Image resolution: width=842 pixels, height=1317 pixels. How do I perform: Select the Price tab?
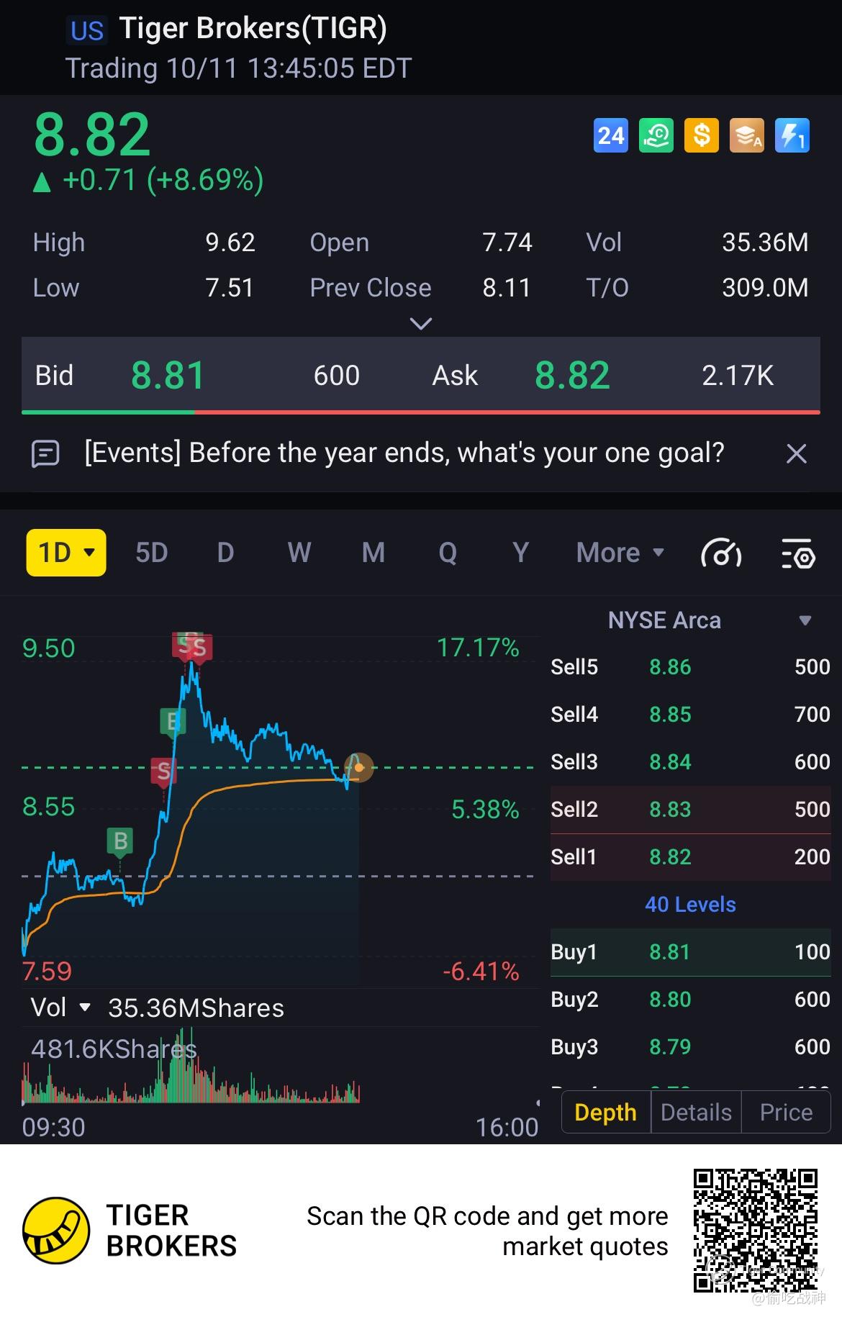pos(786,1113)
